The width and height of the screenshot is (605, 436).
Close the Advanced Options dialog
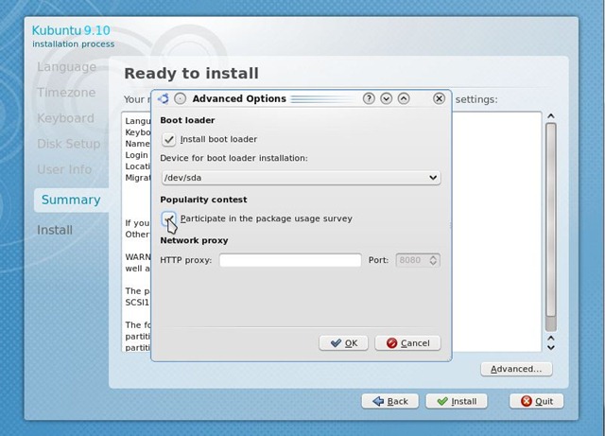[x=439, y=99]
